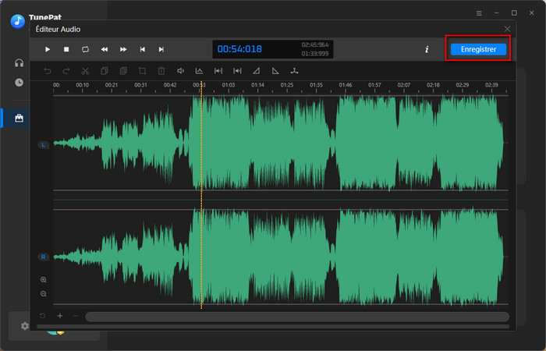Image resolution: width=546 pixels, height=351 pixels.
Task: Select the Crop tool
Action: pos(143,71)
